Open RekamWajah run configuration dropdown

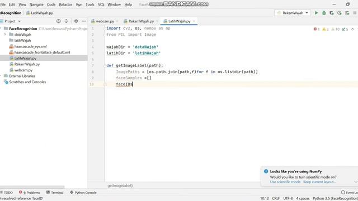pyautogui.click(x=293, y=13)
